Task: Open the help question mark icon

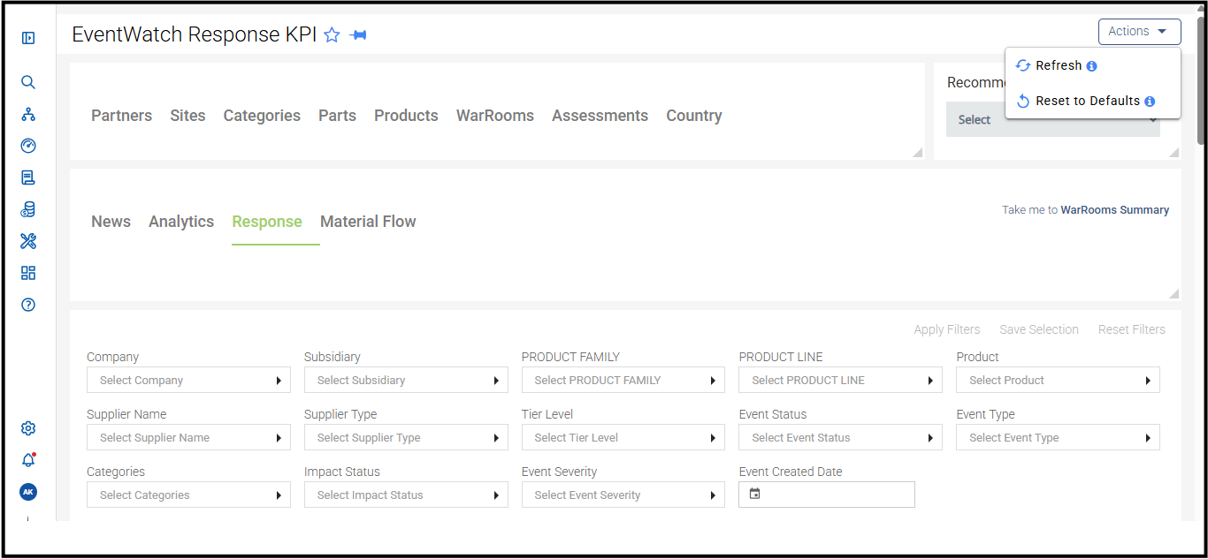Action: point(28,305)
